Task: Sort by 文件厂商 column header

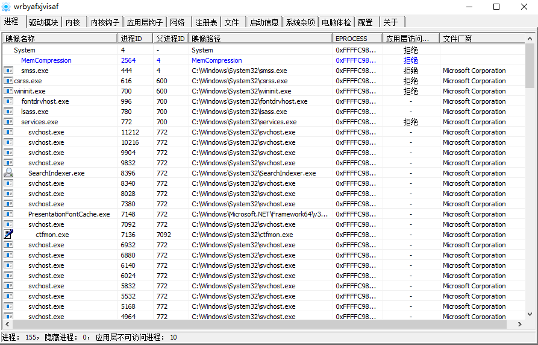Action: 482,39
